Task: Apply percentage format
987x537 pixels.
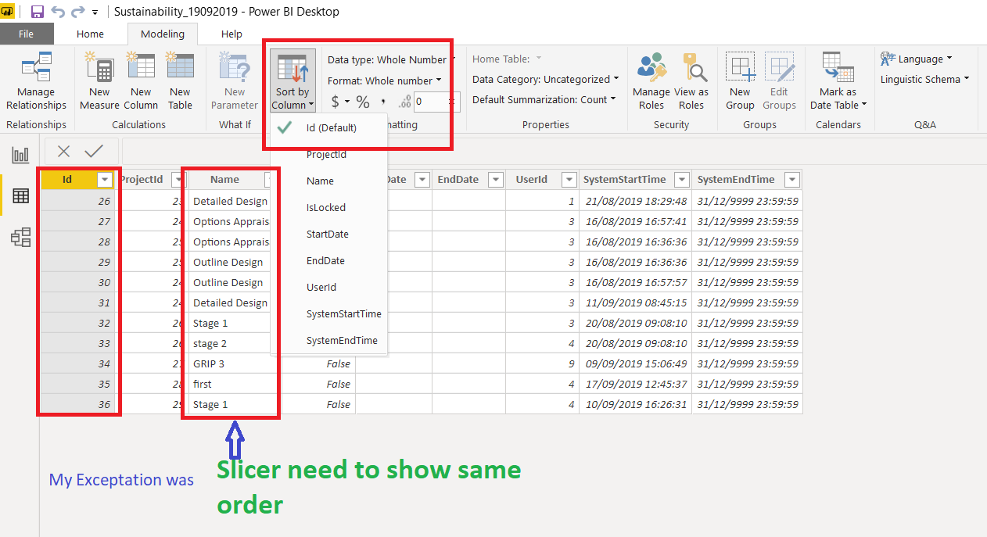Action: click(363, 102)
